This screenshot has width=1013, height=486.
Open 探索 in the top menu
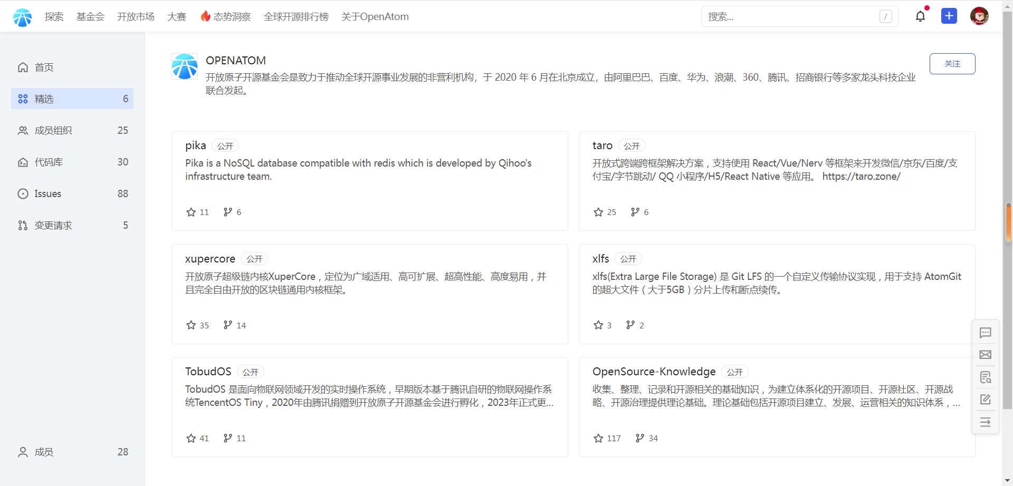pyautogui.click(x=54, y=17)
